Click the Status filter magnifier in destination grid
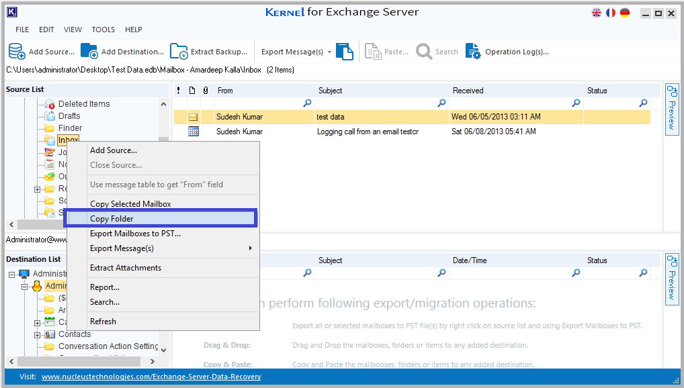684x388 pixels. pos(644,273)
